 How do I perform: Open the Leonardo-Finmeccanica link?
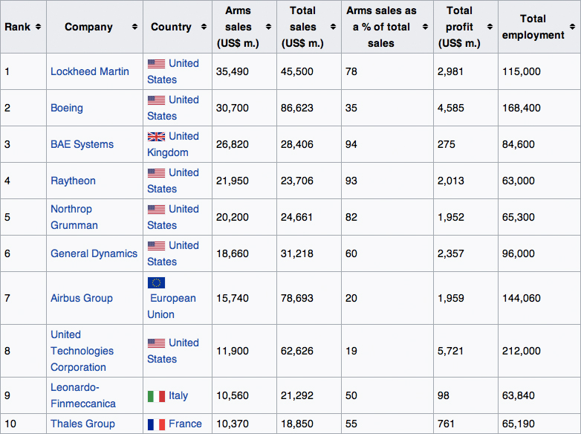click(x=83, y=395)
